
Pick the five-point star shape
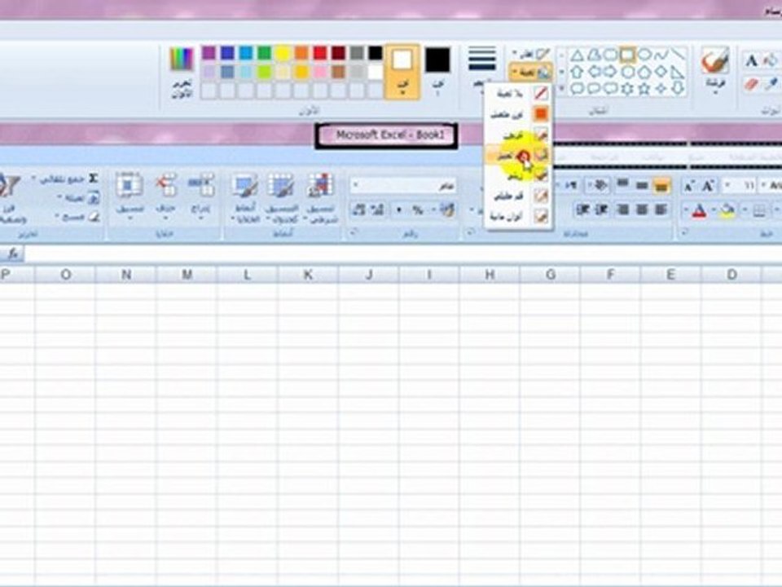[x=644, y=89]
